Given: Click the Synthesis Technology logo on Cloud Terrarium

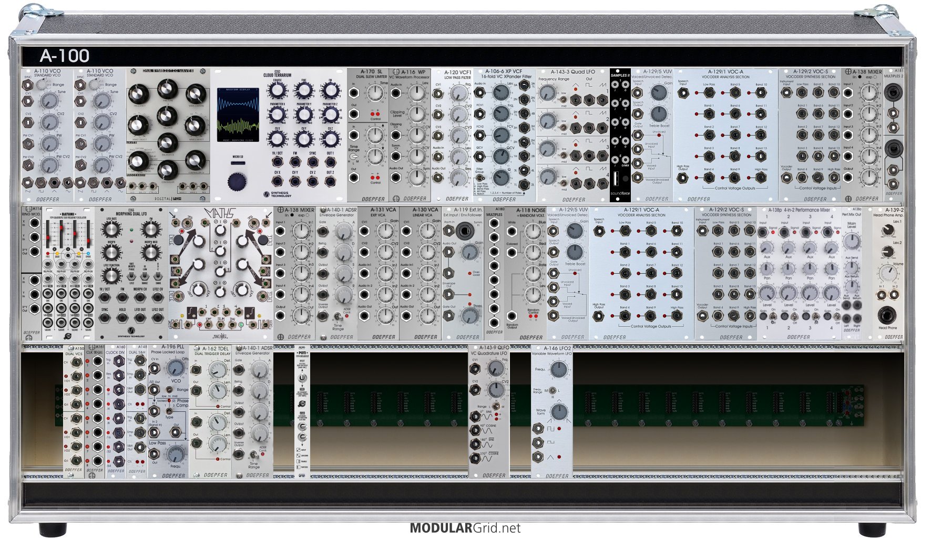Looking at the screenshot, I should pos(277,195).
